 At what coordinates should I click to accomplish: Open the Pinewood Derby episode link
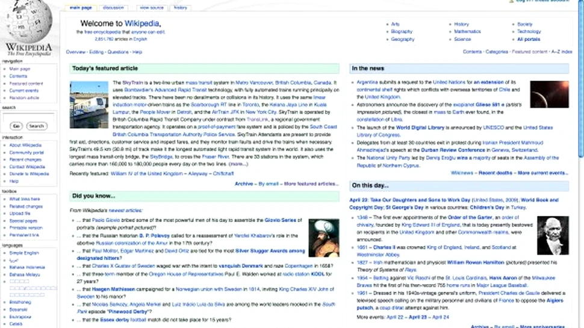128,312
